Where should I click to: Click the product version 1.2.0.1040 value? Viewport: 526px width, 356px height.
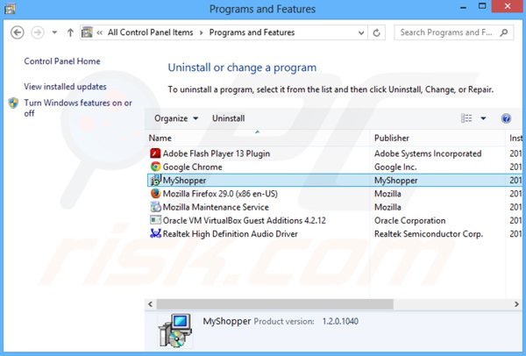(340, 322)
